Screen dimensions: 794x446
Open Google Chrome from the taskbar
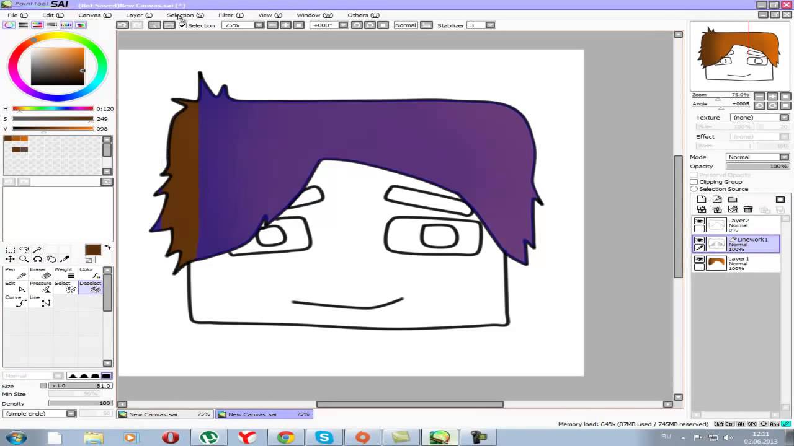[285, 437]
